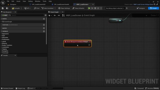Add a new variable
160x90 pixels.
[44, 31]
